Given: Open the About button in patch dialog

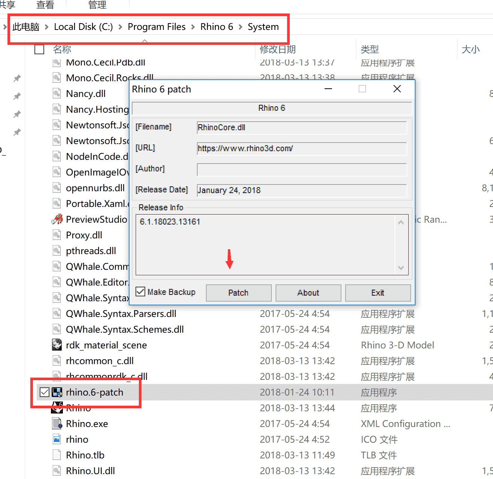Looking at the screenshot, I should tap(308, 293).
